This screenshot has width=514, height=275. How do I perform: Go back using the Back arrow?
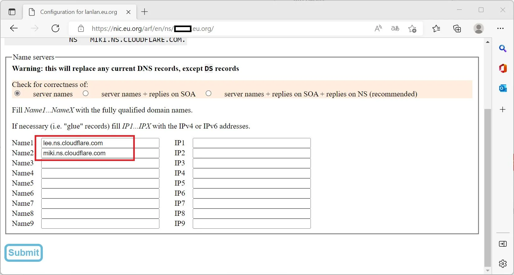coord(14,28)
